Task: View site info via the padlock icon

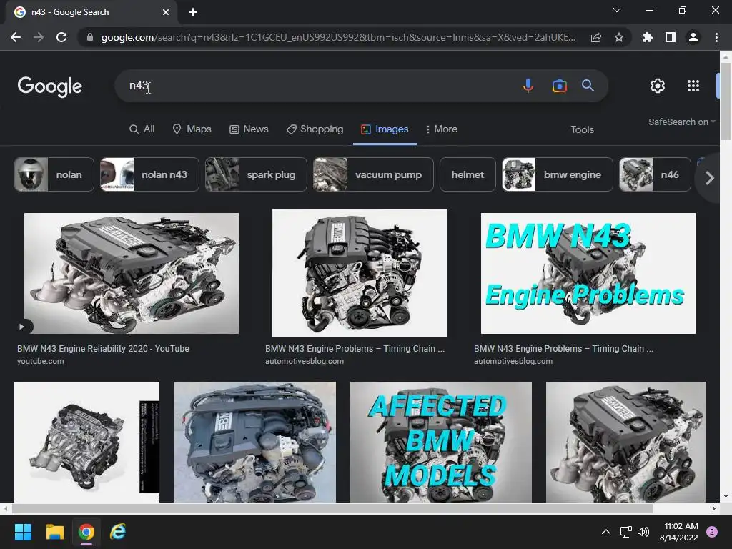Action: 90,37
